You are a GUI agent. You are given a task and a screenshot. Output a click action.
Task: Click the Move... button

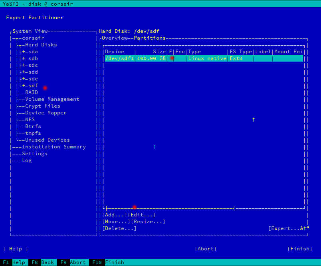[116, 222]
